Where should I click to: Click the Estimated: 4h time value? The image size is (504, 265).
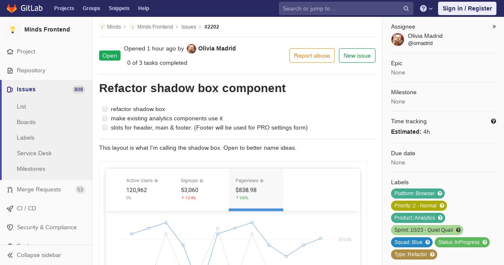pos(410,132)
